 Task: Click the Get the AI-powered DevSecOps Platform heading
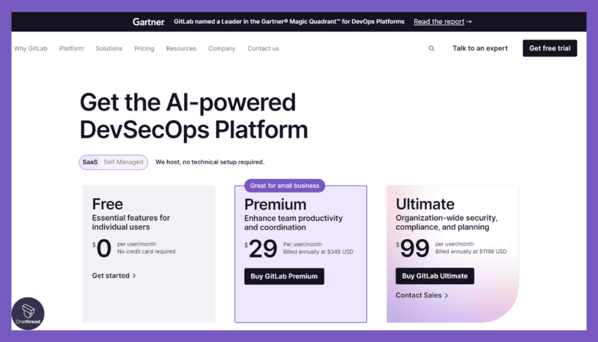[x=194, y=116]
